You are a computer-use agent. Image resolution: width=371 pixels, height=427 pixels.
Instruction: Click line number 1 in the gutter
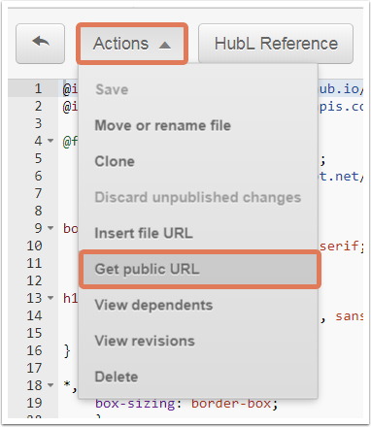[x=38, y=88]
